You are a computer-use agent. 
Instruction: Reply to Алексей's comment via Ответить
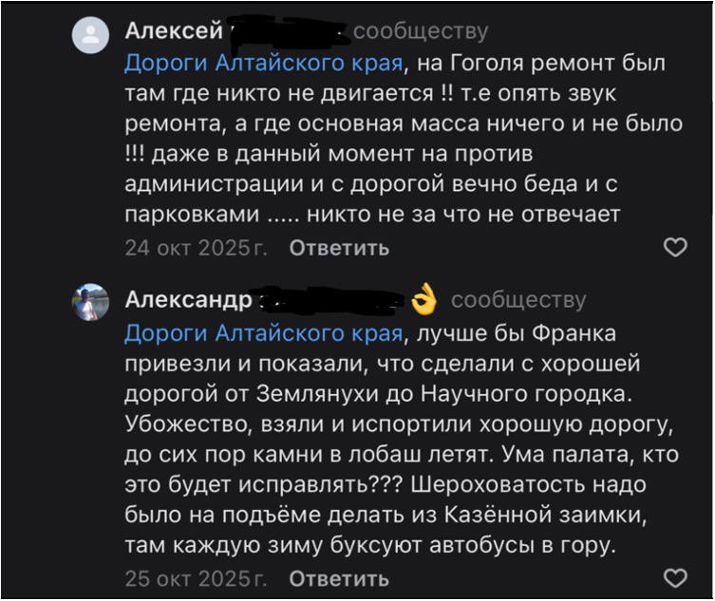pos(339,248)
